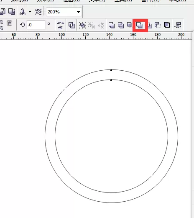
Task: Click the Export icon in the standard toolbar
Action: [12, 12]
